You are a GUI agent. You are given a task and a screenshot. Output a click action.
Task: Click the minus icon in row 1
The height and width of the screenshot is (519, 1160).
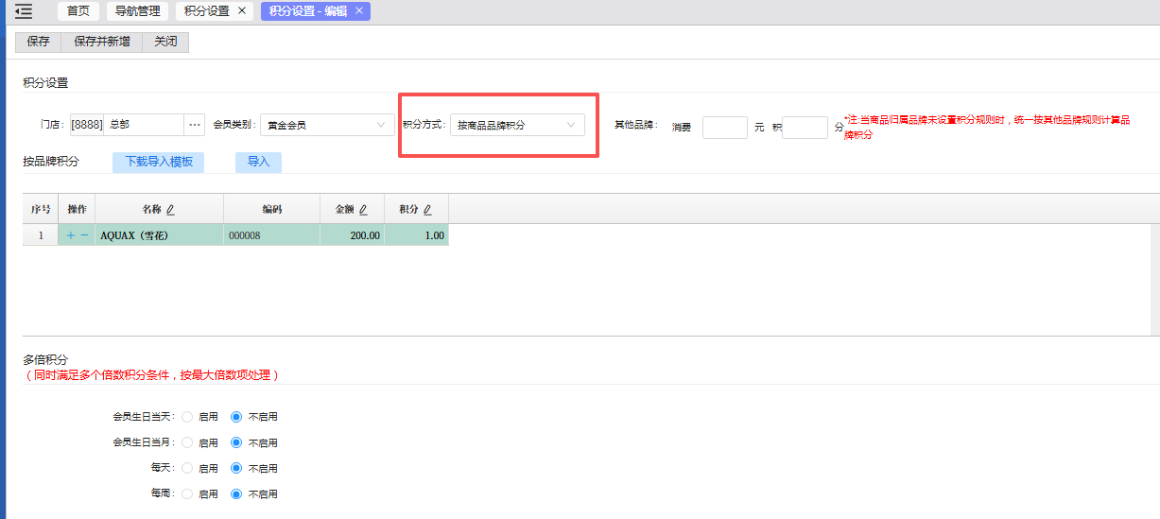click(84, 235)
